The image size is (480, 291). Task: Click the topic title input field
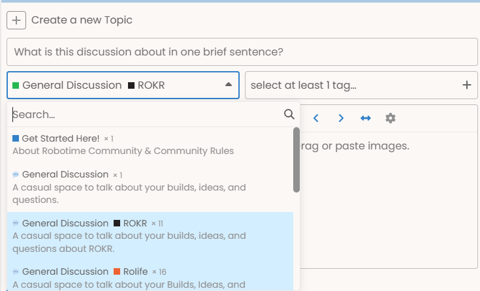pos(242,52)
